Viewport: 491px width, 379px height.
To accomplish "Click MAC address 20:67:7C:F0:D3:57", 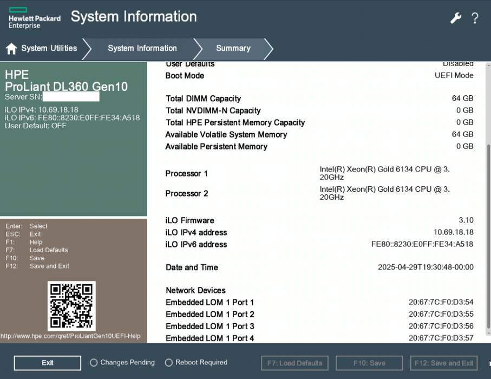I will (x=441, y=338).
